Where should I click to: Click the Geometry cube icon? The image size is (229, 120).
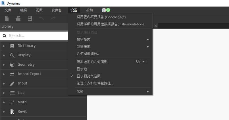[x=12, y=65]
